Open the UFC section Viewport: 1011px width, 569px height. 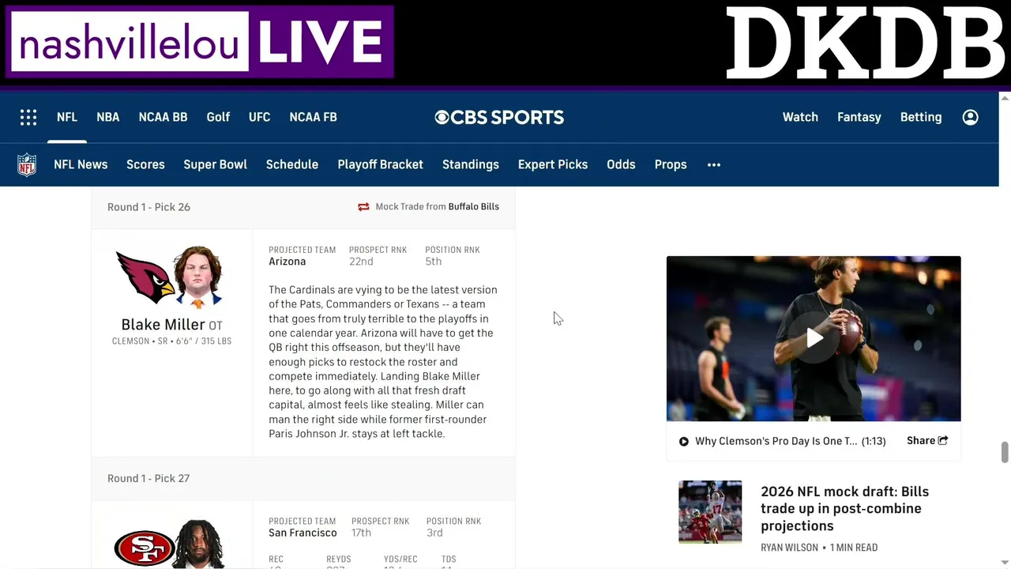(x=259, y=117)
